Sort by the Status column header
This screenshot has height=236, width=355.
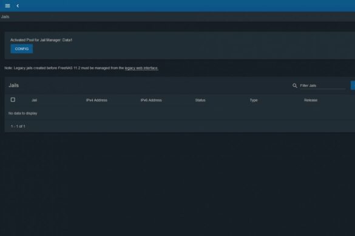click(200, 100)
